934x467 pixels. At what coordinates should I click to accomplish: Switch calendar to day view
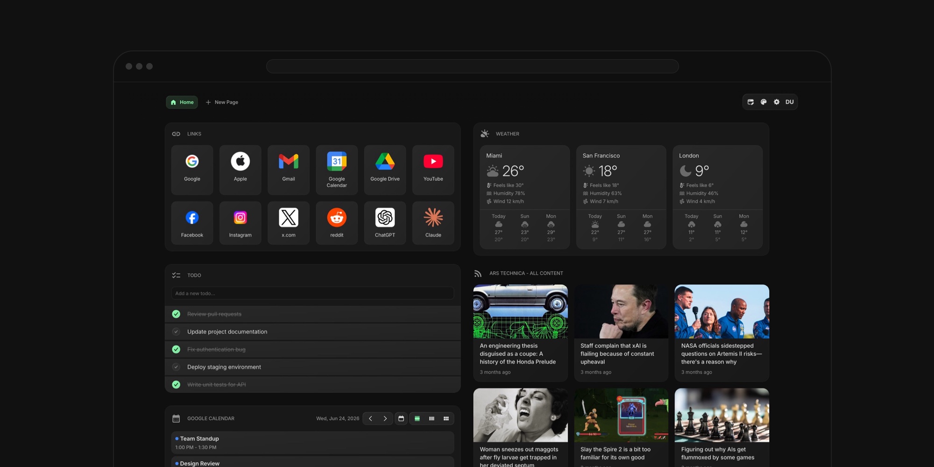(x=417, y=418)
